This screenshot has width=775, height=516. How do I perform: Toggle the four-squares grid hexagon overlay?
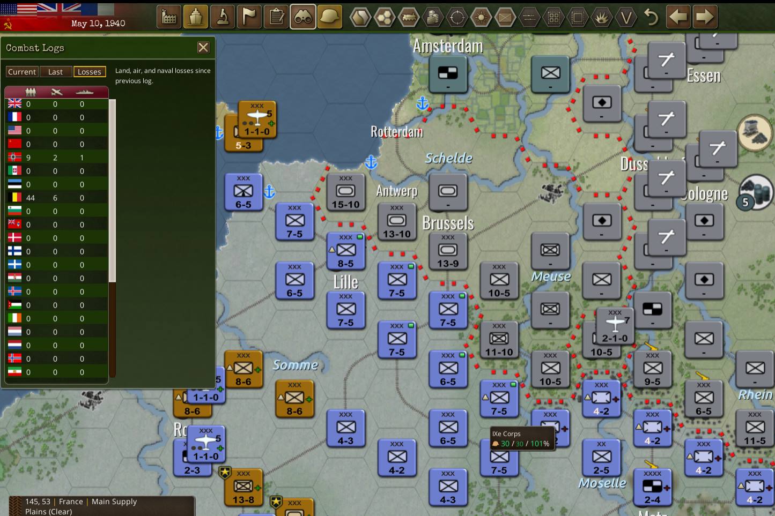tap(553, 18)
